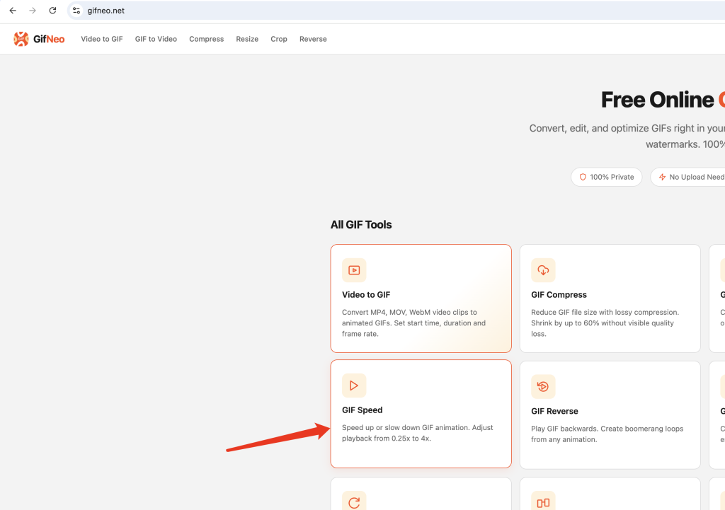725x510 pixels.
Task: Open GIF to Video in navigation
Action: click(x=156, y=39)
